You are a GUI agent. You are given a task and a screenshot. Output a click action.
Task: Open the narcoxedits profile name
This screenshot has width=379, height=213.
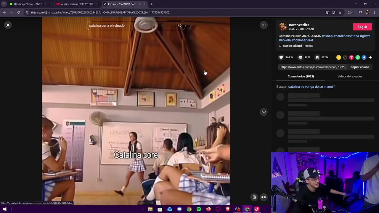(x=299, y=25)
